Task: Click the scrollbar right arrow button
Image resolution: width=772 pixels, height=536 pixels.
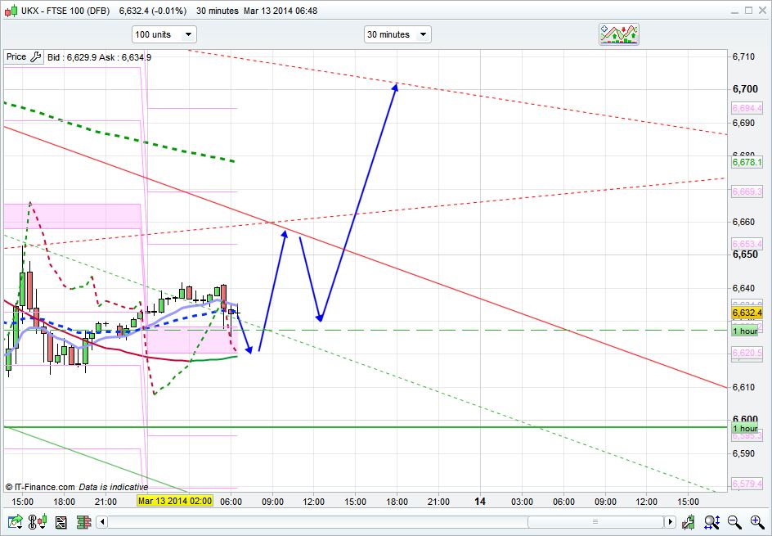Action: coord(671,521)
